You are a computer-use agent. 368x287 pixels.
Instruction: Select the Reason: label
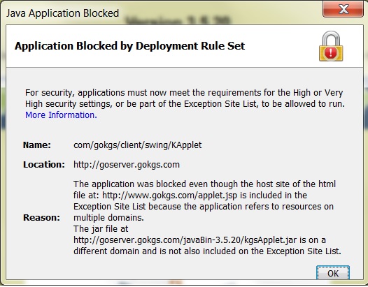pyautogui.click(x=41, y=218)
